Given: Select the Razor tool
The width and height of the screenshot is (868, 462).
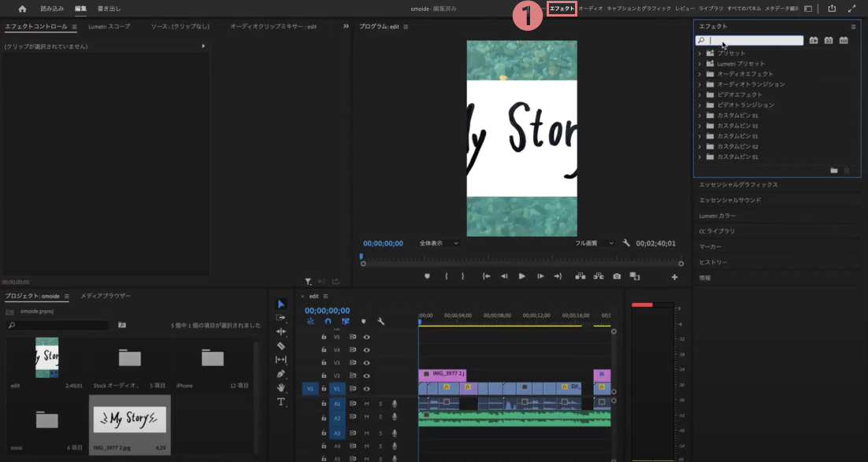Looking at the screenshot, I should (280, 346).
